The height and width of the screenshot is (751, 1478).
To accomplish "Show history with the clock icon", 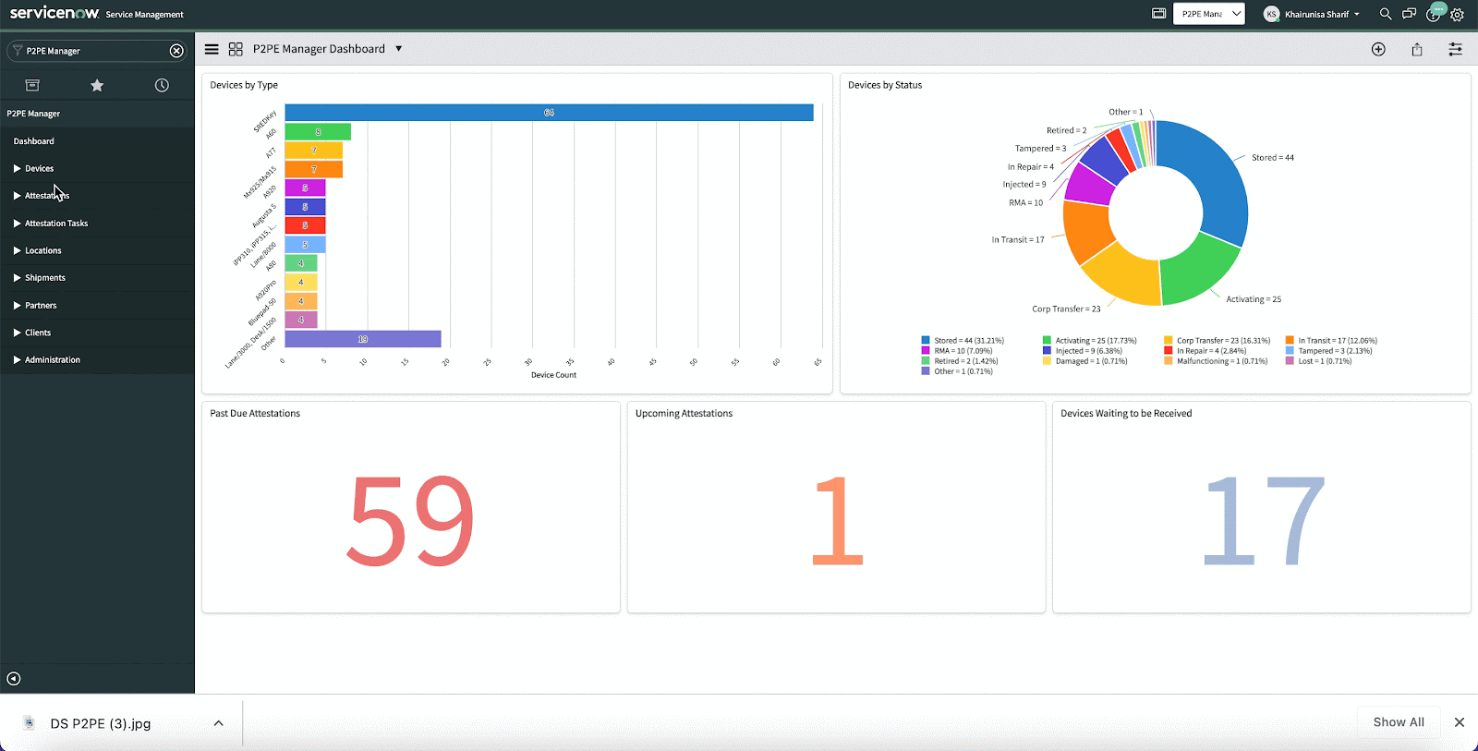I will pyautogui.click(x=162, y=85).
